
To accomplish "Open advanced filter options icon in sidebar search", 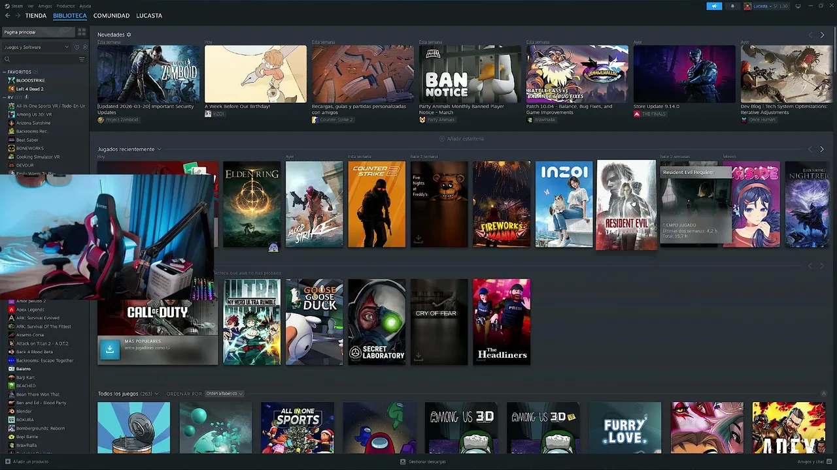I will pyautogui.click(x=82, y=59).
